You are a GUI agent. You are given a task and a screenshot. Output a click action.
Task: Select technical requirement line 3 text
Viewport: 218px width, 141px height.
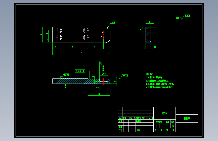pos(160,84)
